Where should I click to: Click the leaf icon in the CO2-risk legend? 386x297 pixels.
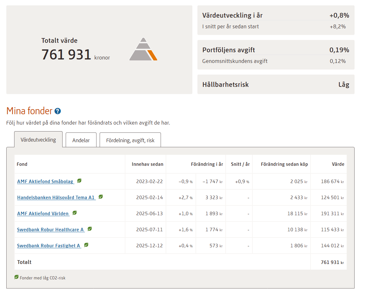pos(16,277)
